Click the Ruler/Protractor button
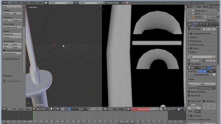The width and height of the screenshot is (221, 124). 12,53
